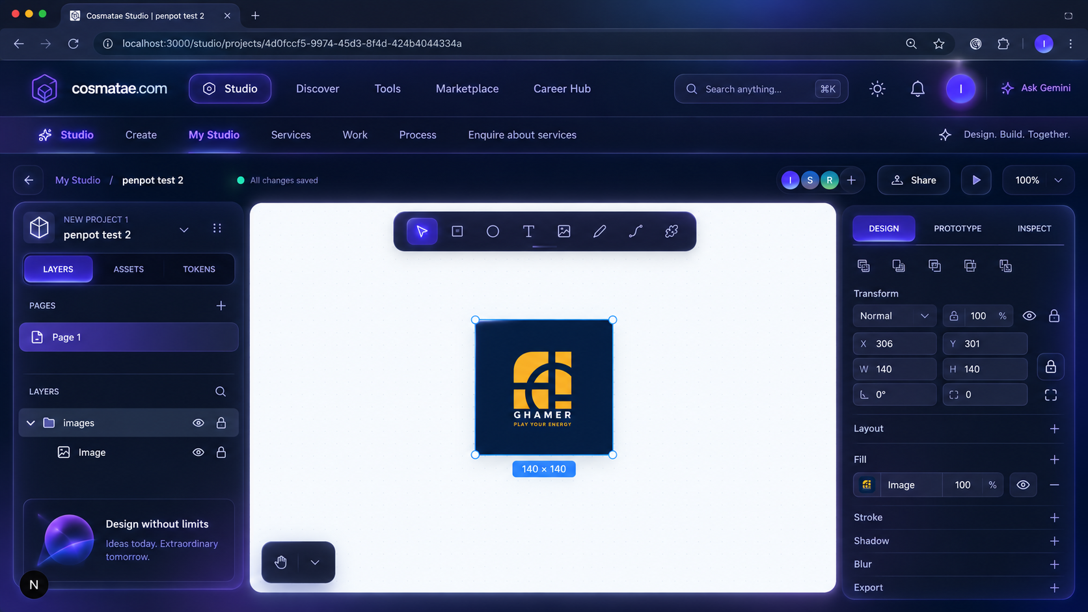Toggle lock on Image layer

221,452
